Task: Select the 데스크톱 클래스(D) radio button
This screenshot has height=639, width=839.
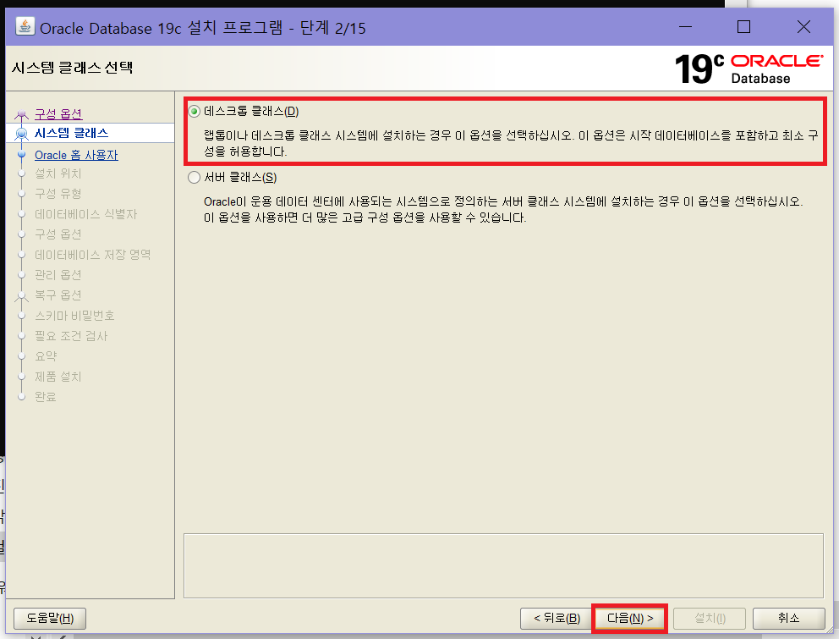Action: tap(195, 112)
